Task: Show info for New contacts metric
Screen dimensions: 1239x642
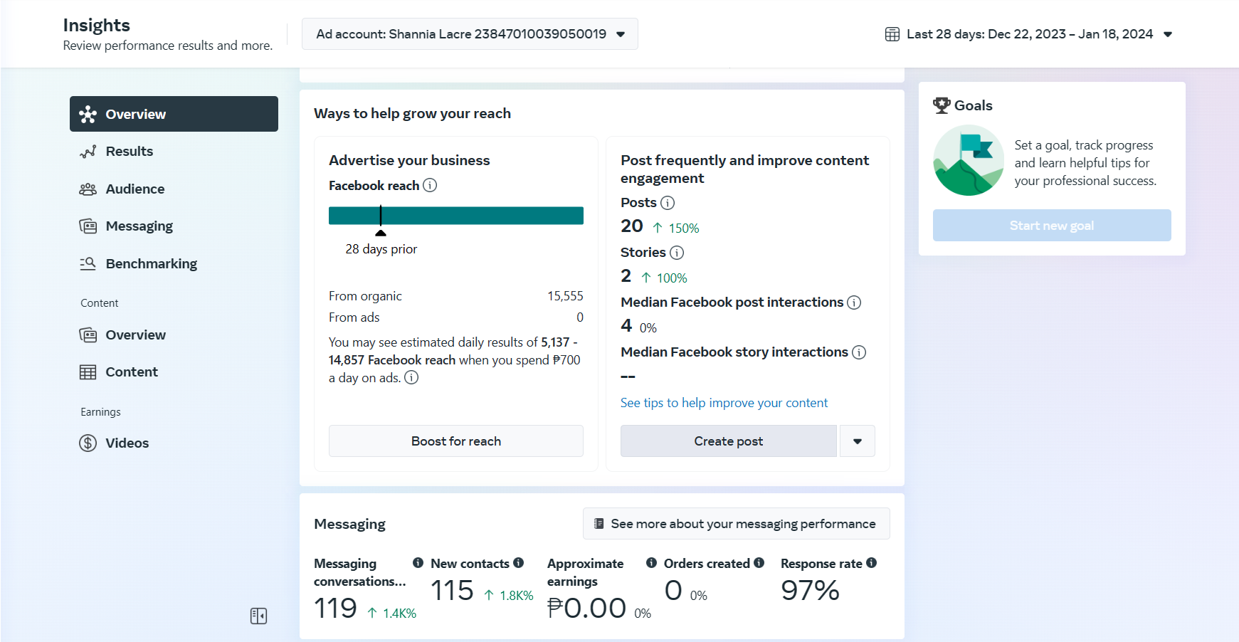Action: pyautogui.click(x=518, y=563)
